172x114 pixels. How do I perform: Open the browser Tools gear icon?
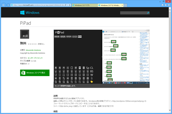click(169, 5)
